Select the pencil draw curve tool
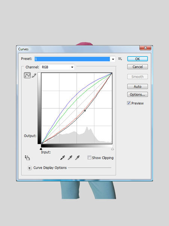 coord(34,75)
